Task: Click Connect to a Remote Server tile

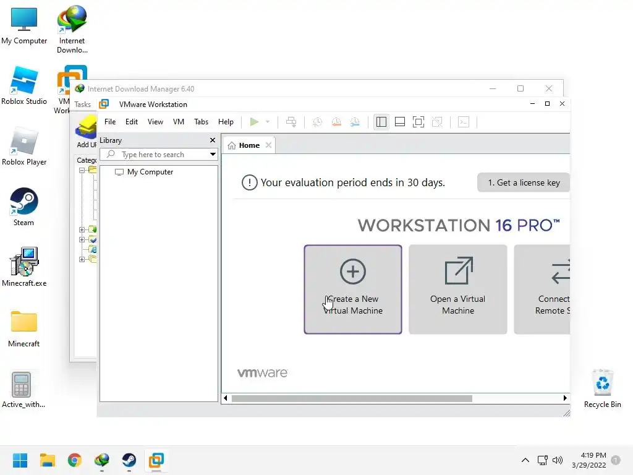Action: pyautogui.click(x=542, y=289)
